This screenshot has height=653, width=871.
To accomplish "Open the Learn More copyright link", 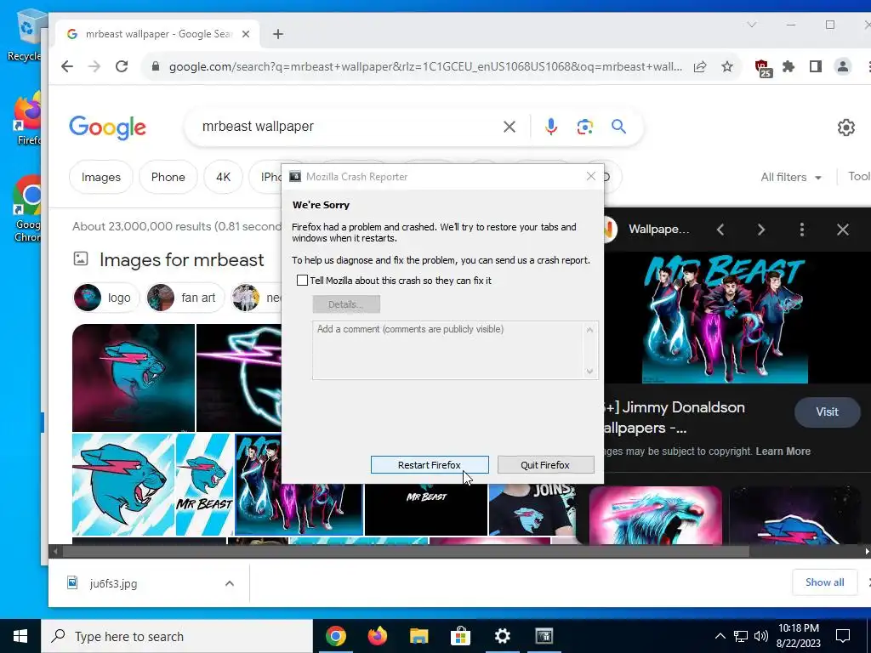I will [783, 451].
